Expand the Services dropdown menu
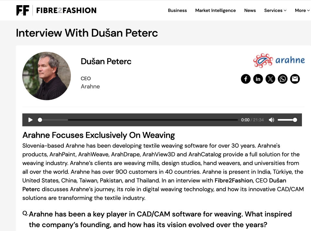This screenshot has width=311, height=231. (275, 10)
